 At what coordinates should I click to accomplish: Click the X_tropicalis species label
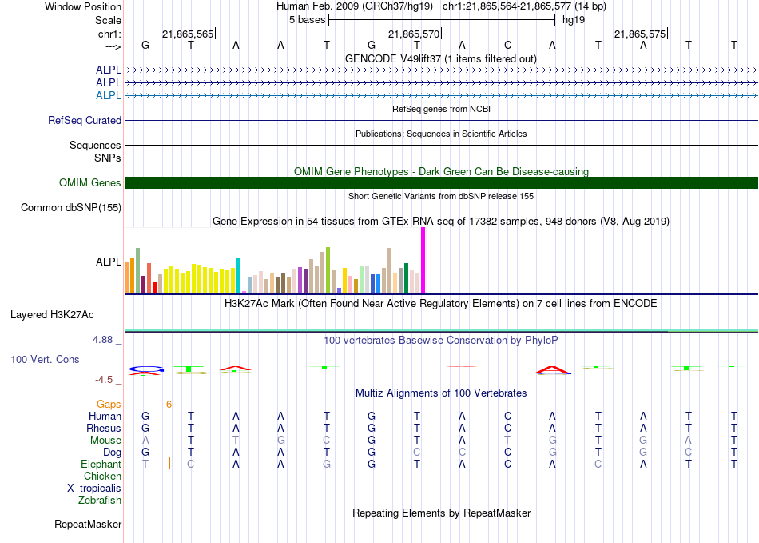click(94, 489)
